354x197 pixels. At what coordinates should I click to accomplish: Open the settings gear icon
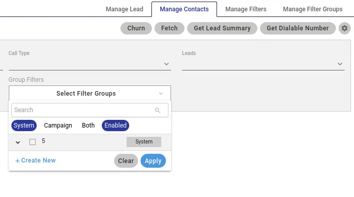click(x=344, y=28)
